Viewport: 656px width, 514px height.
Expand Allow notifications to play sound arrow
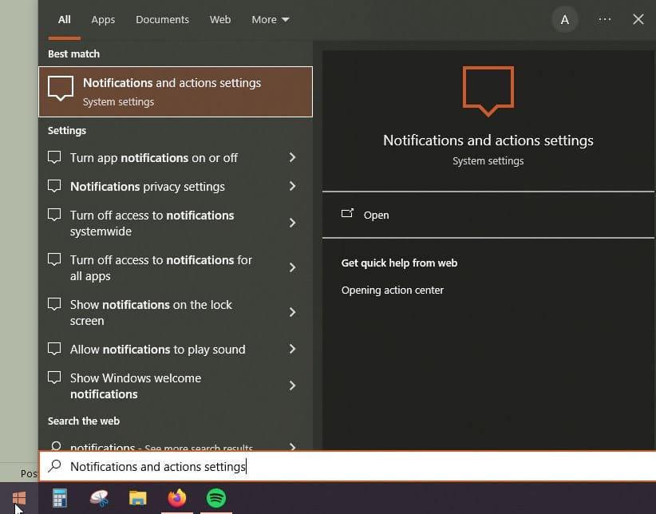292,349
